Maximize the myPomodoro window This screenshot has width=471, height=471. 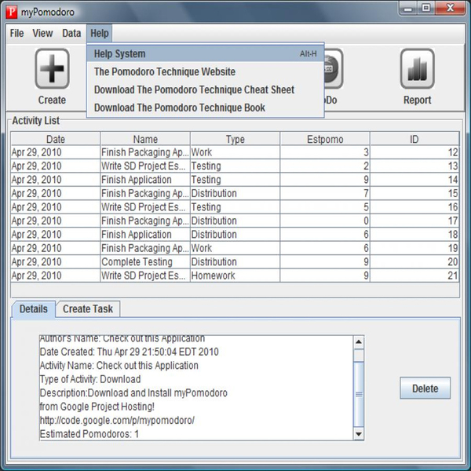pyautogui.click(x=425, y=8)
